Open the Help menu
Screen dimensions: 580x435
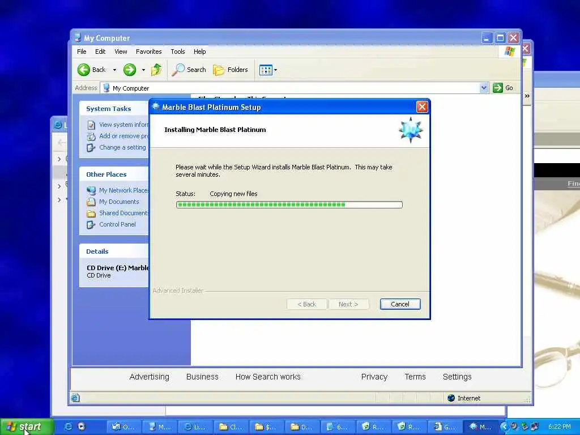[200, 52]
